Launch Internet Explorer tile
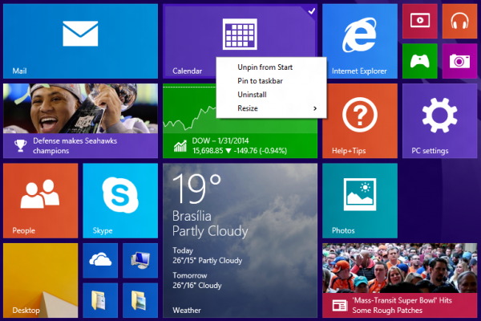 tap(359, 41)
